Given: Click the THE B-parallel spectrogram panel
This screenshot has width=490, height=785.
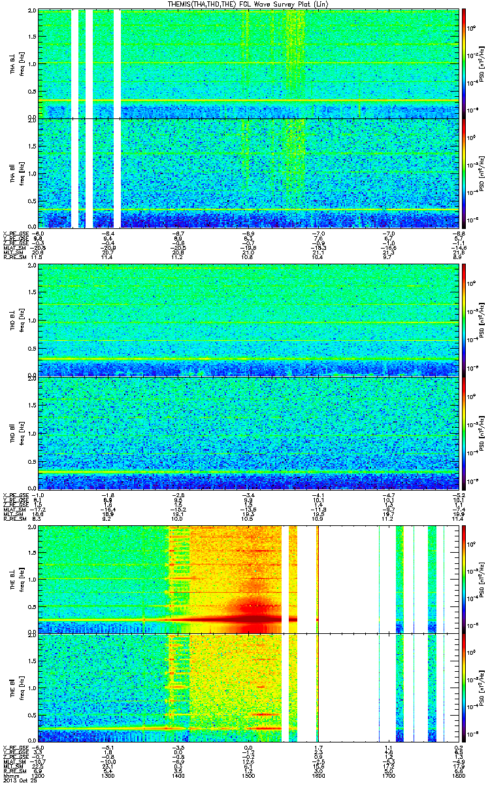Looking at the screenshot, I should 248,689.
